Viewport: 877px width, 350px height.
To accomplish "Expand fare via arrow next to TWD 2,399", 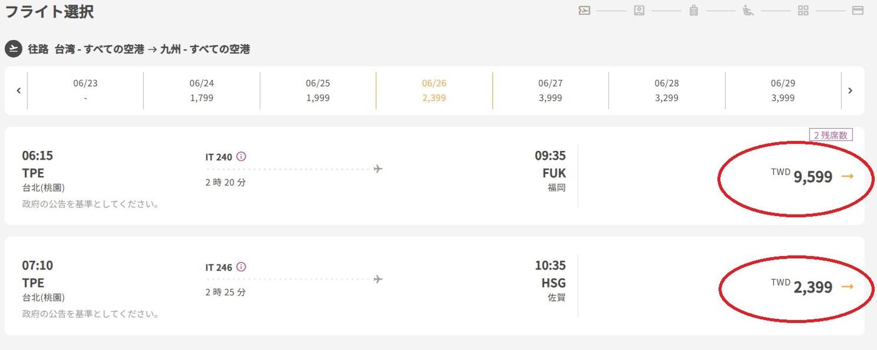I will [x=847, y=287].
